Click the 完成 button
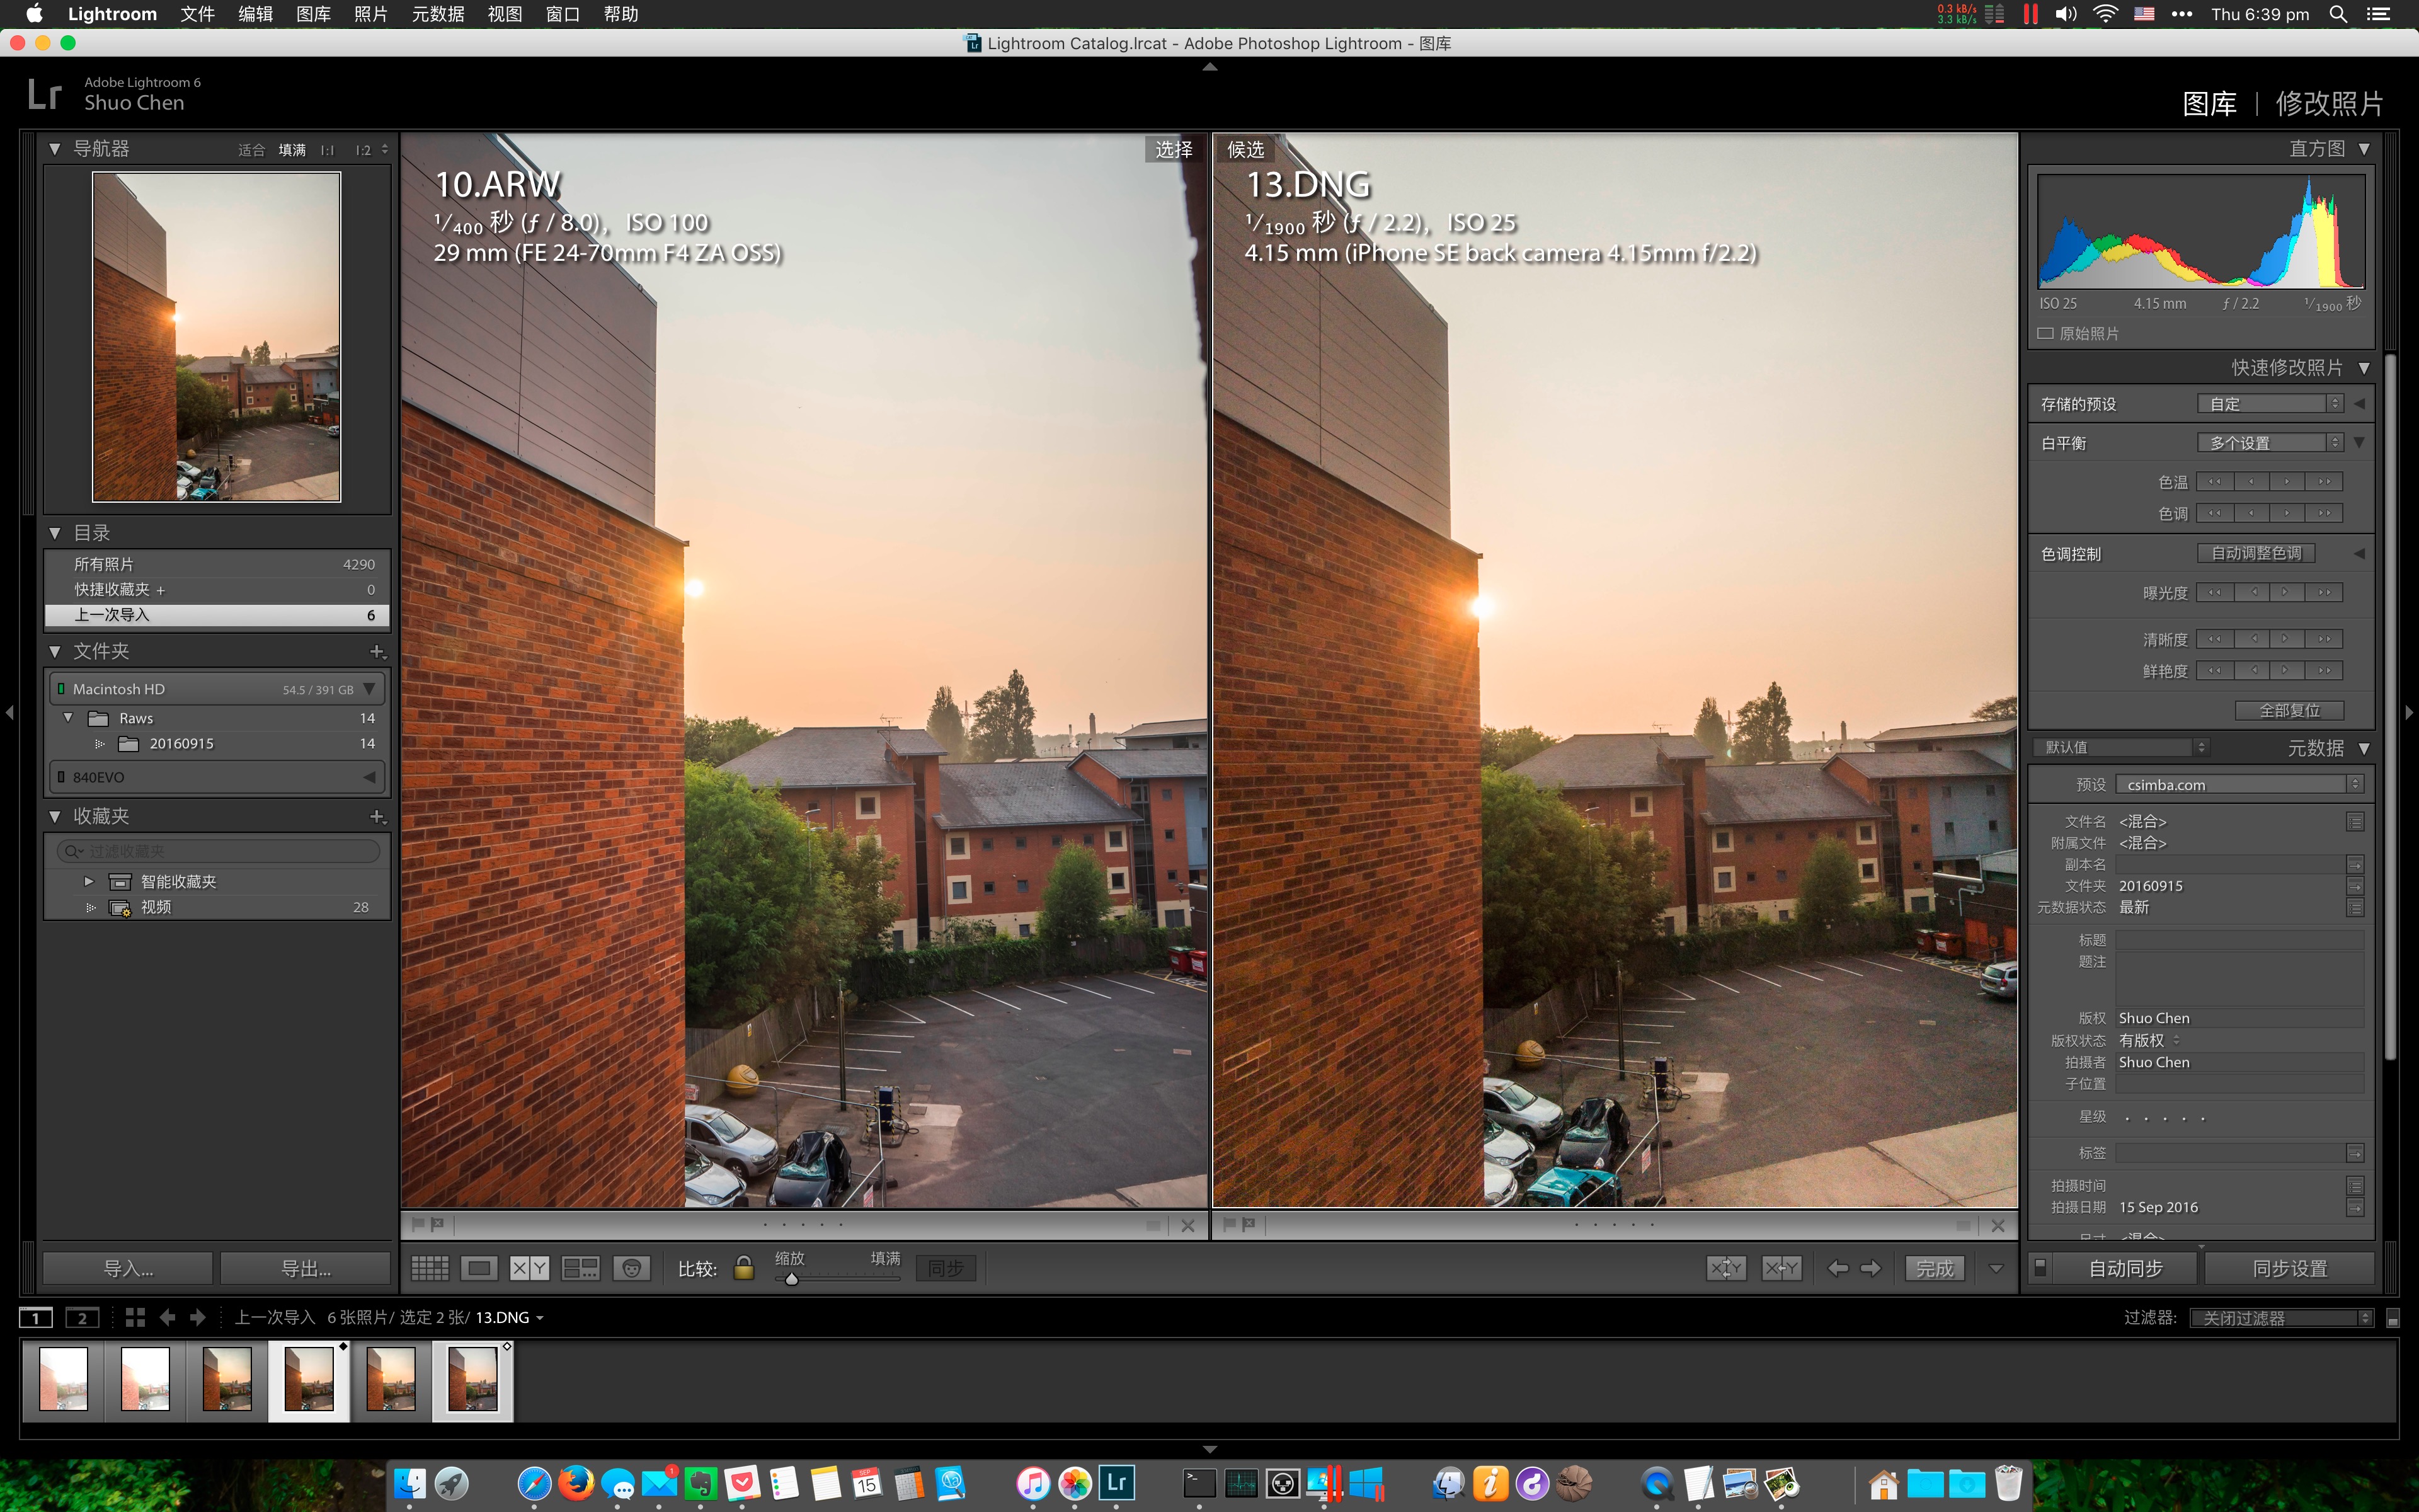The image size is (2419, 1512). pyautogui.click(x=1934, y=1268)
